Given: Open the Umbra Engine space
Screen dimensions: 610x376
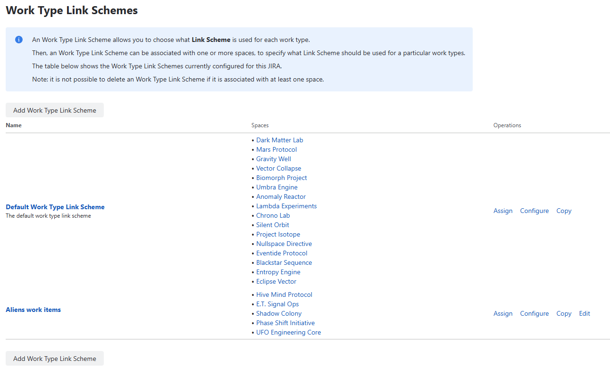Looking at the screenshot, I should pos(277,187).
